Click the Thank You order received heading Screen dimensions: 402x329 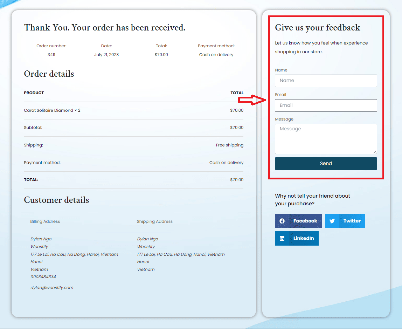point(105,28)
